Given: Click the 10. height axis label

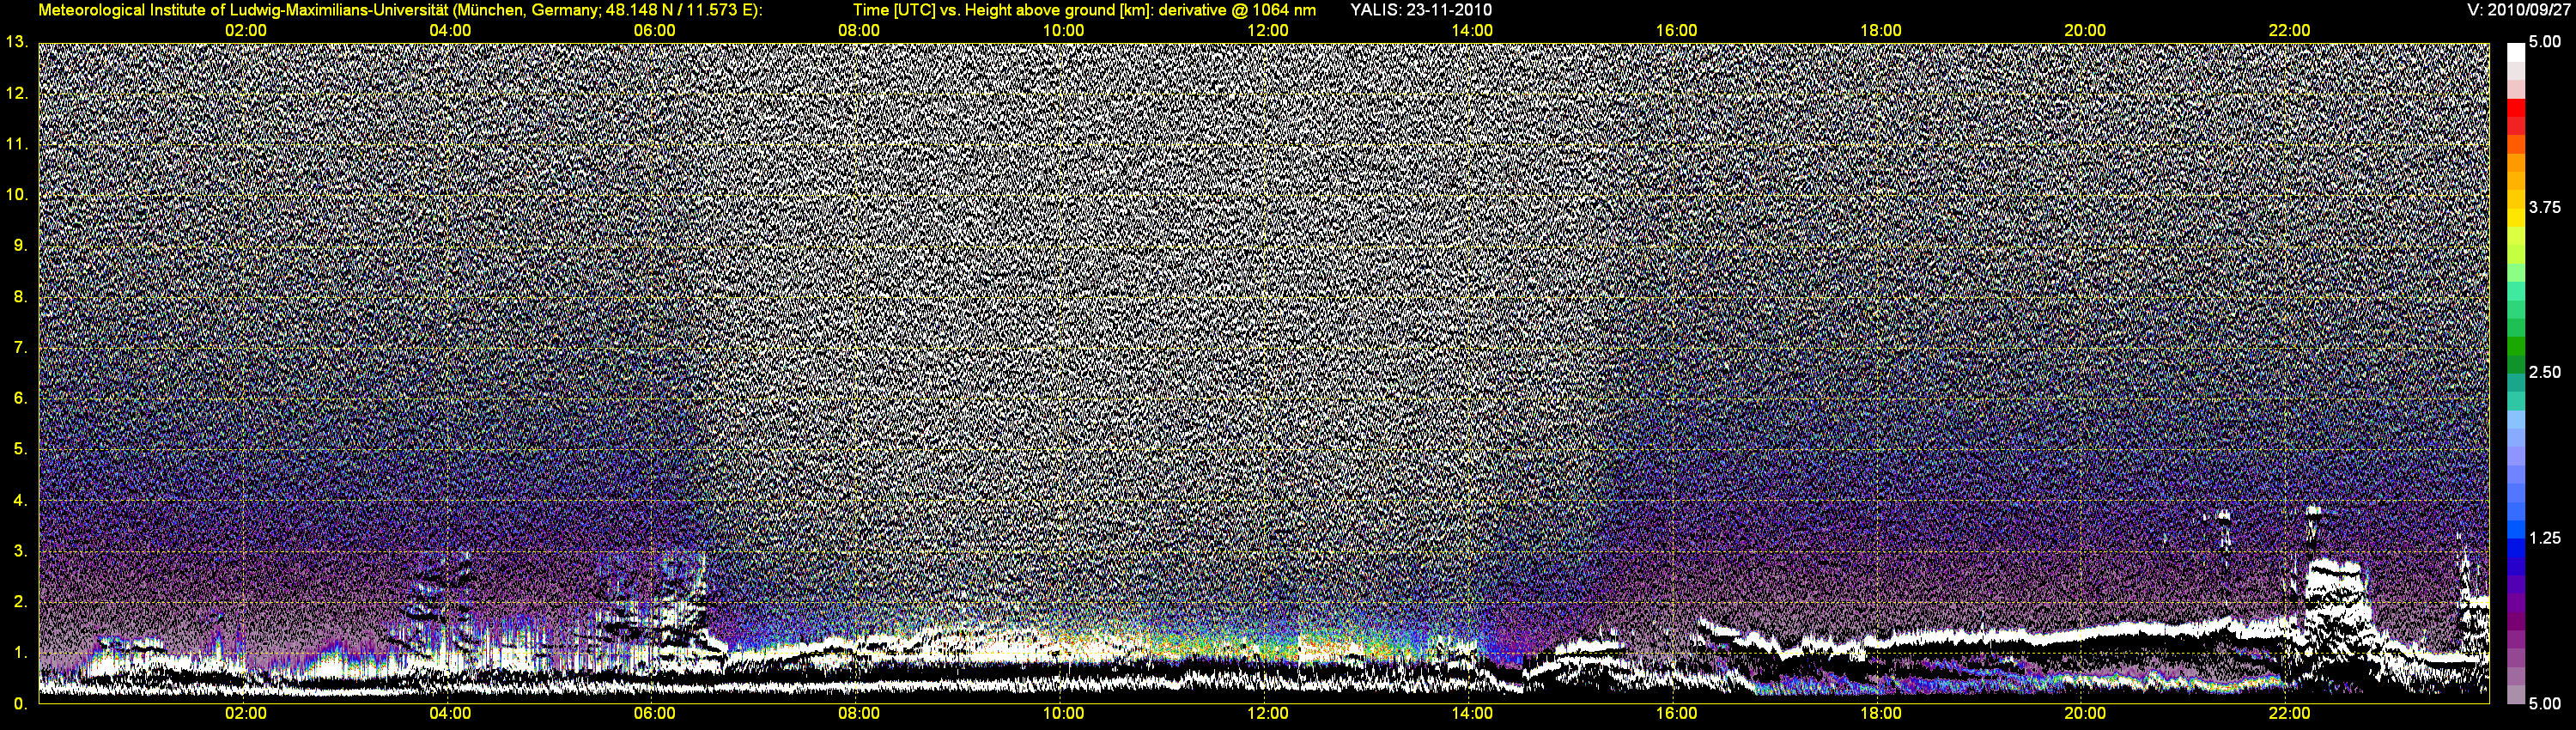Looking at the screenshot, I should pyautogui.click(x=17, y=194).
